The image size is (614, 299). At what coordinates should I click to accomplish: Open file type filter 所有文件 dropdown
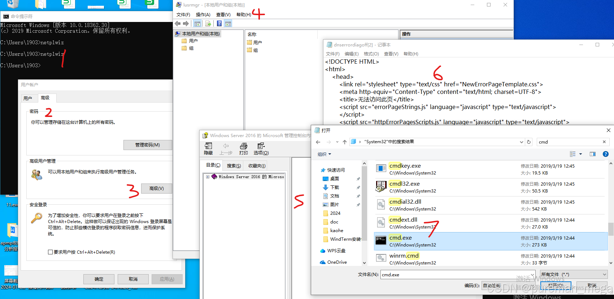[x=574, y=275]
